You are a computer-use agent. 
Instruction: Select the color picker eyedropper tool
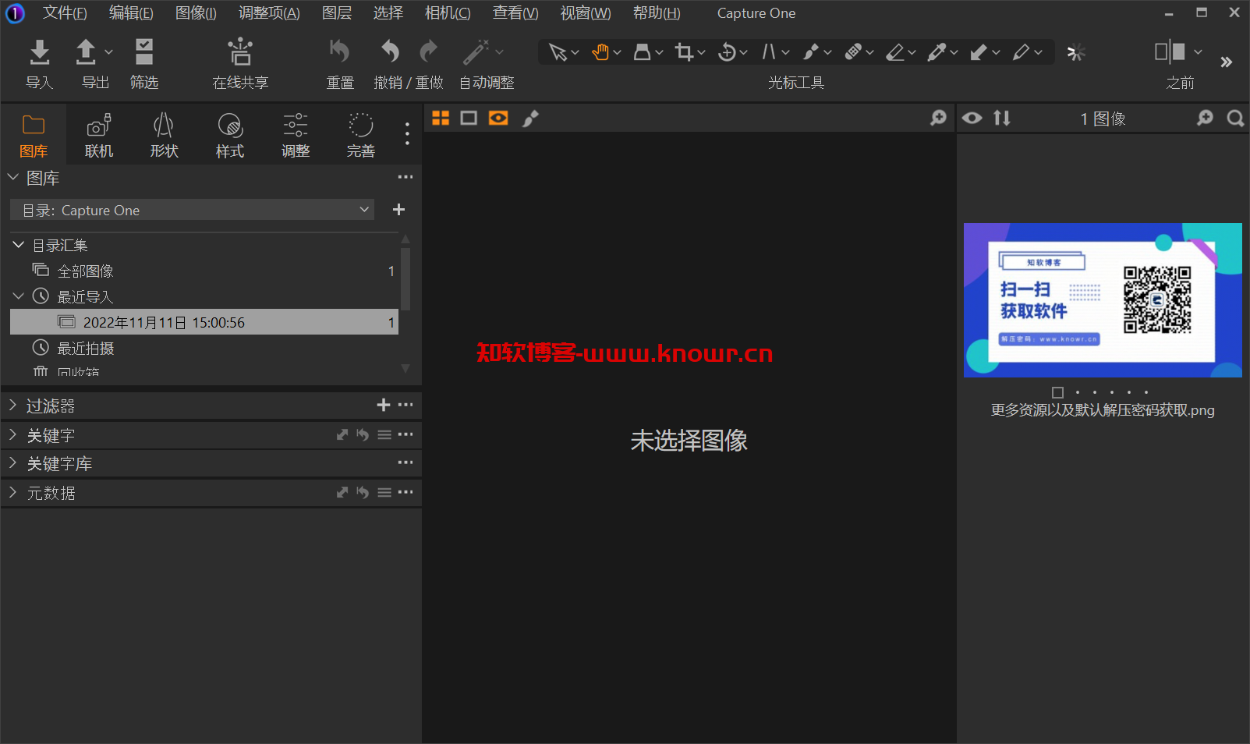(x=937, y=52)
